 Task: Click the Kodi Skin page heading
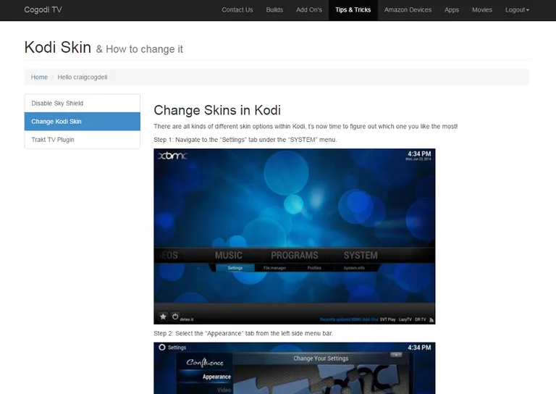tap(58, 47)
